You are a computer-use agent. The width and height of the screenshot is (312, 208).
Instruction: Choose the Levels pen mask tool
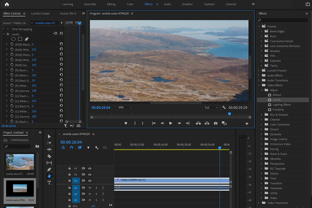point(27,39)
